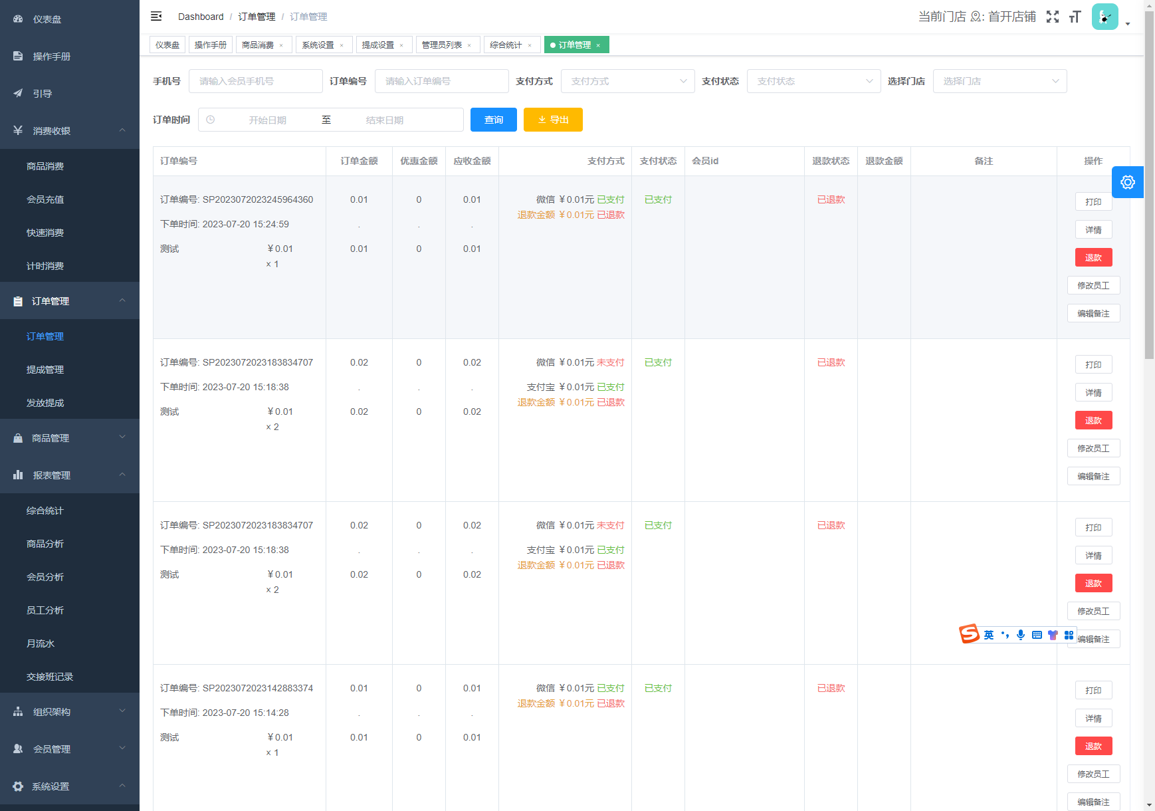Viewport: 1155px width, 811px height.
Task: Click 详情 for order SP2023072023142883374
Action: tap(1093, 719)
